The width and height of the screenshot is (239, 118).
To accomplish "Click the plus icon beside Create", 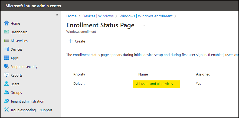I will tap(71, 41).
